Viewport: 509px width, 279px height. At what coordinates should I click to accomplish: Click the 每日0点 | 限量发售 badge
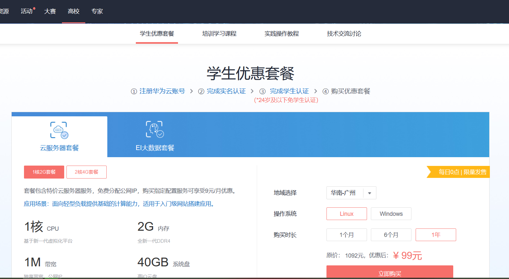[458, 172]
